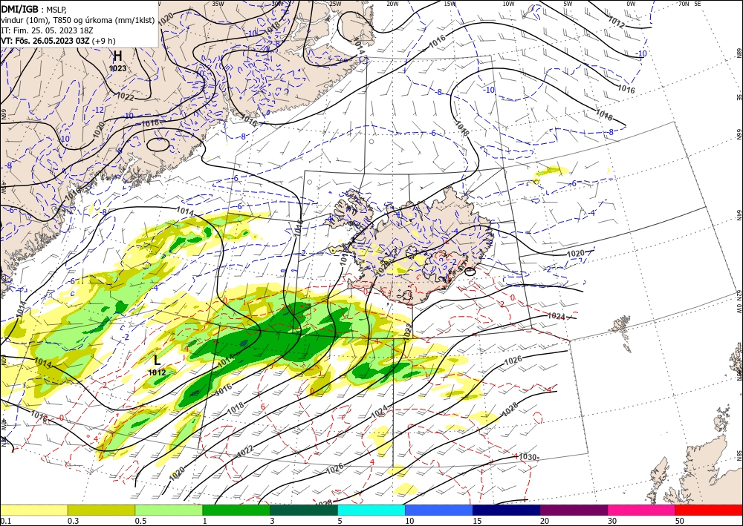Screen dimensions: 743x526
Task: Click the '70N 5E' graticule label in the top-right corner
Action: [x=690, y=3]
